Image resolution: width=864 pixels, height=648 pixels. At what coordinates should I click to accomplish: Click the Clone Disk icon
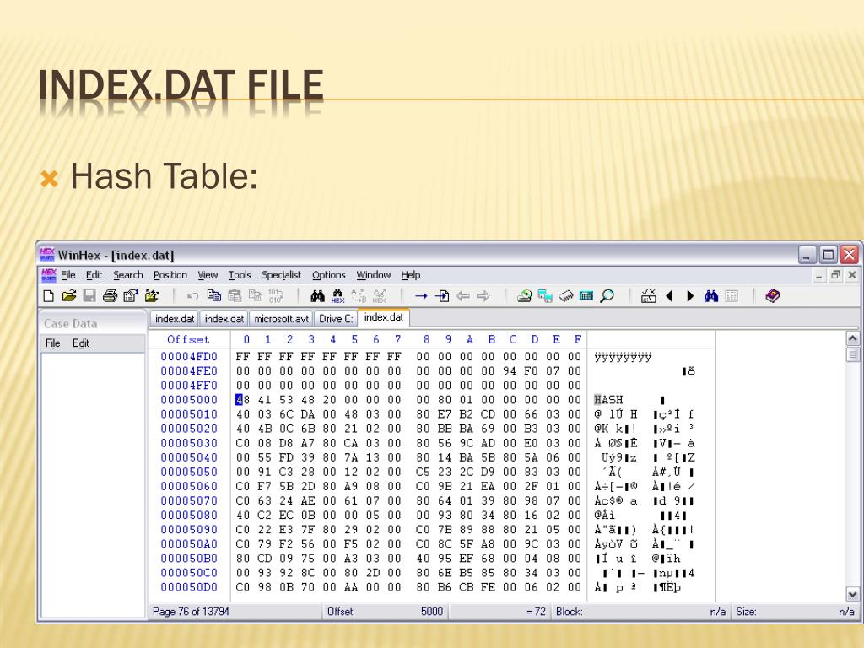point(545,296)
